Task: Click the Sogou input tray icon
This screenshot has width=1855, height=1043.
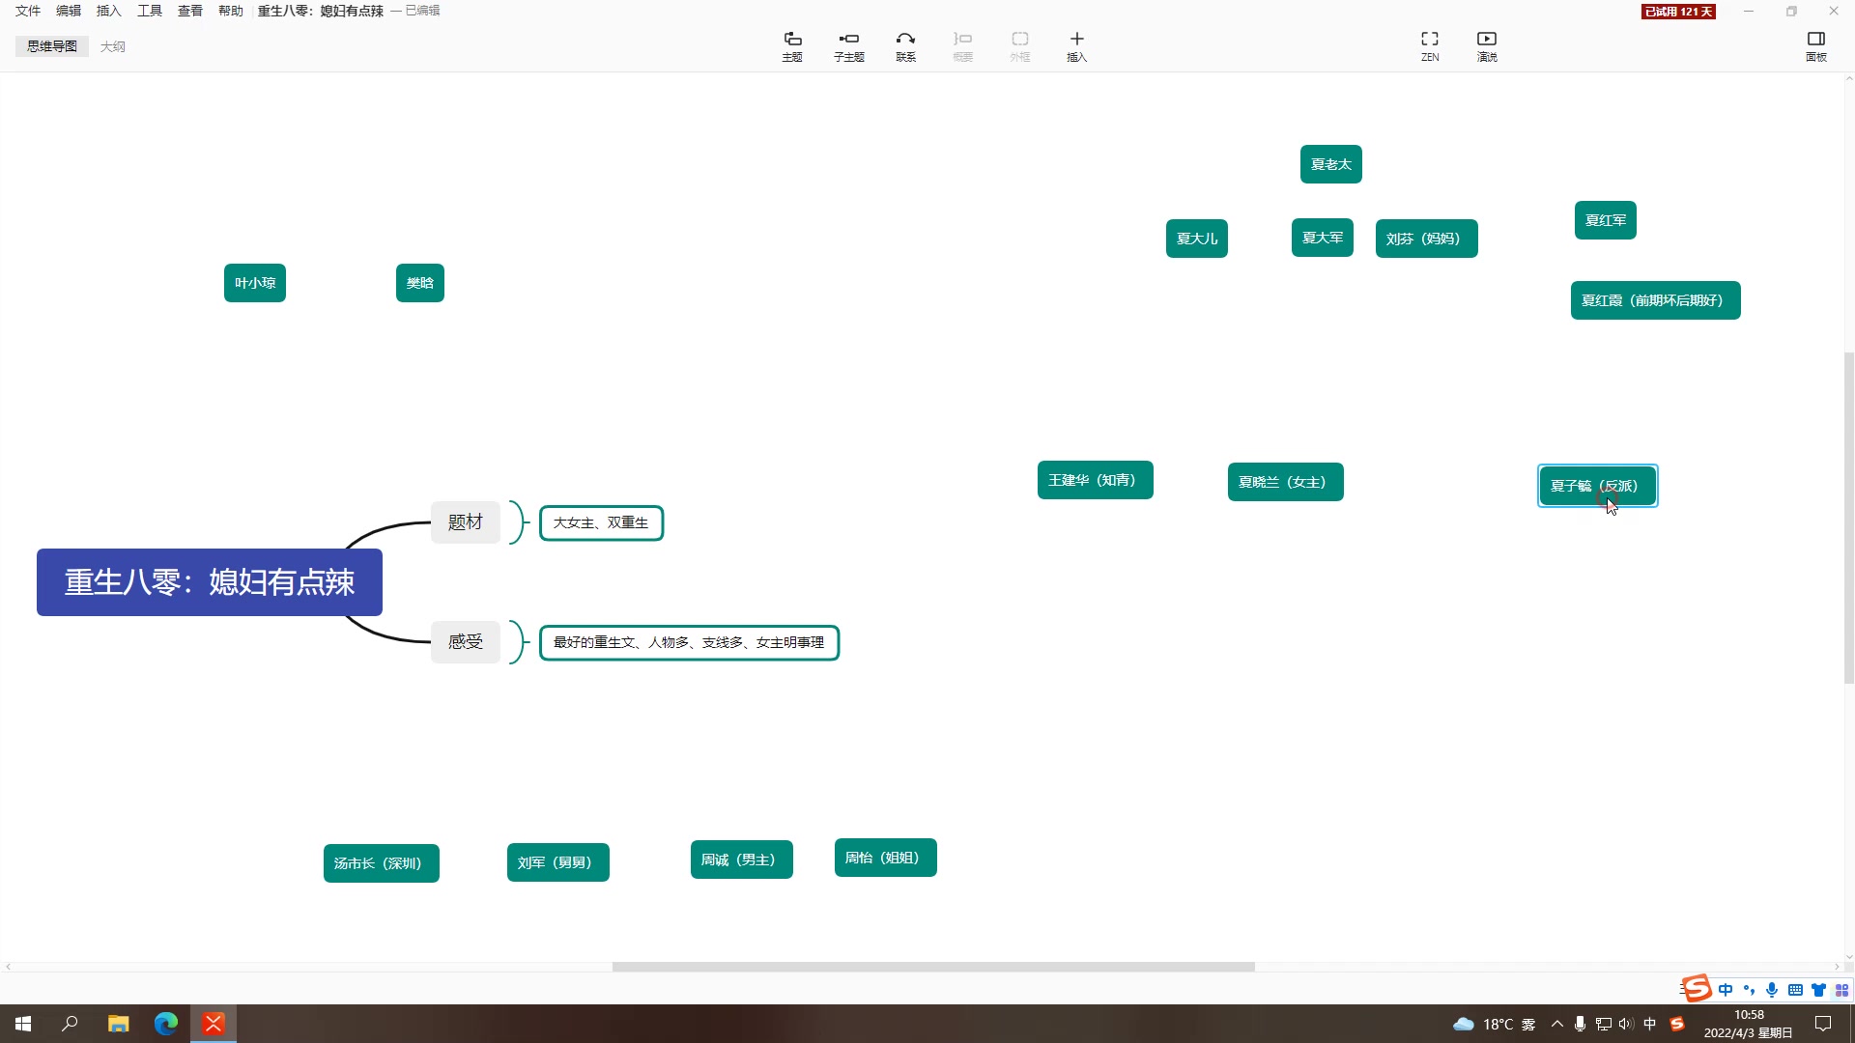Action: coord(1677,1024)
